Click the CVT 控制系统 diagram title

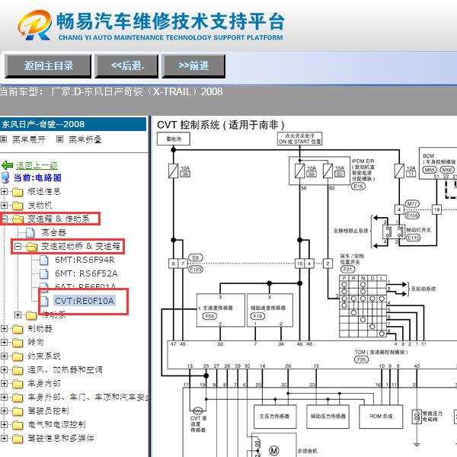221,125
